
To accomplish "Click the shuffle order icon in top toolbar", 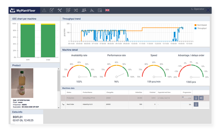I will [76, 10].
